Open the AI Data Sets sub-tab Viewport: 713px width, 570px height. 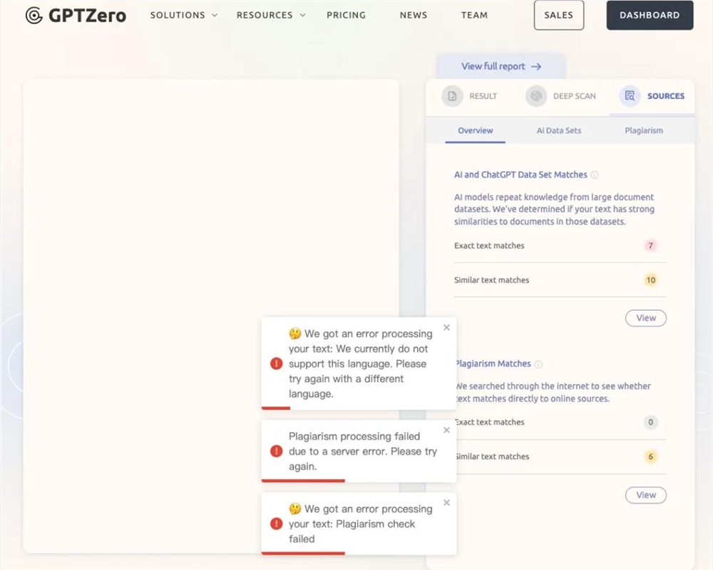[559, 130]
